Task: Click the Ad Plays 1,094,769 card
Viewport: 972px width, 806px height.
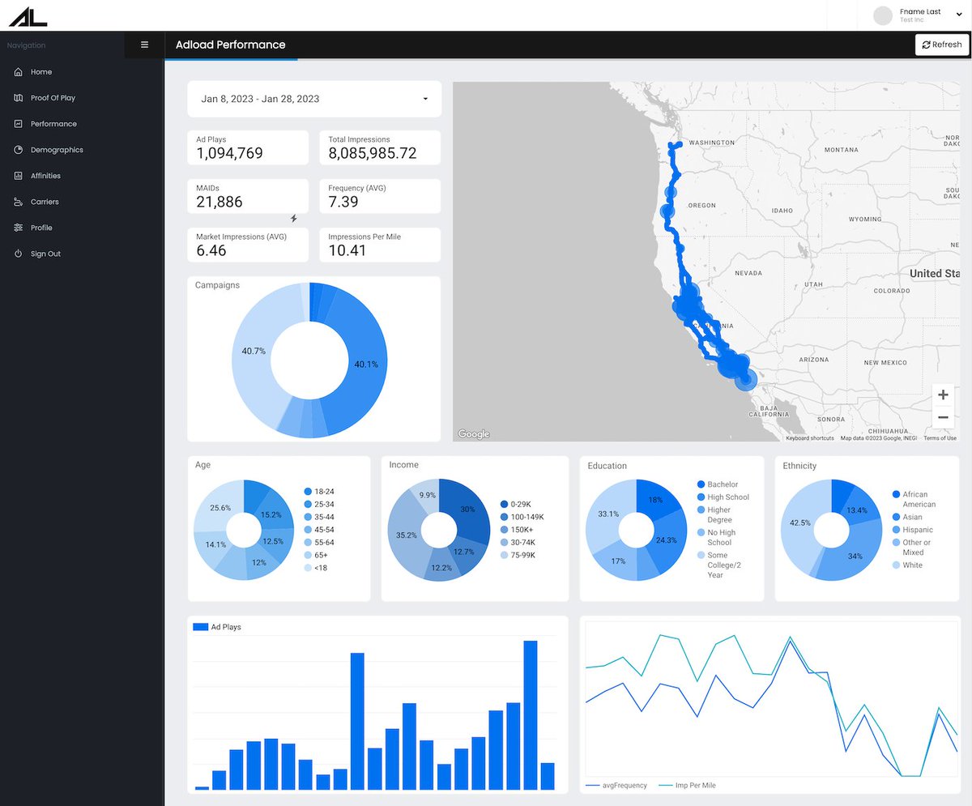Action: pyautogui.click(x=248, y=147)
